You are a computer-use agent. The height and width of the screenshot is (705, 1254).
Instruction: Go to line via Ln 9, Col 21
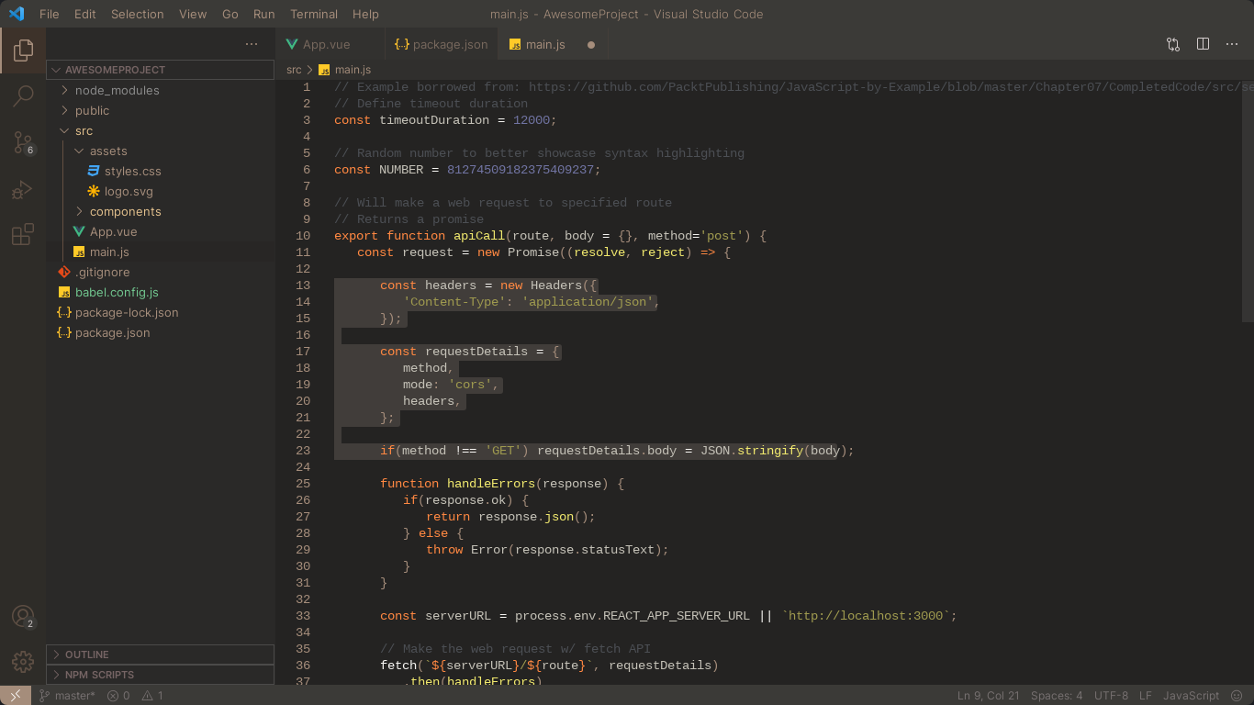pyautogui.click(x=989, y=695)
